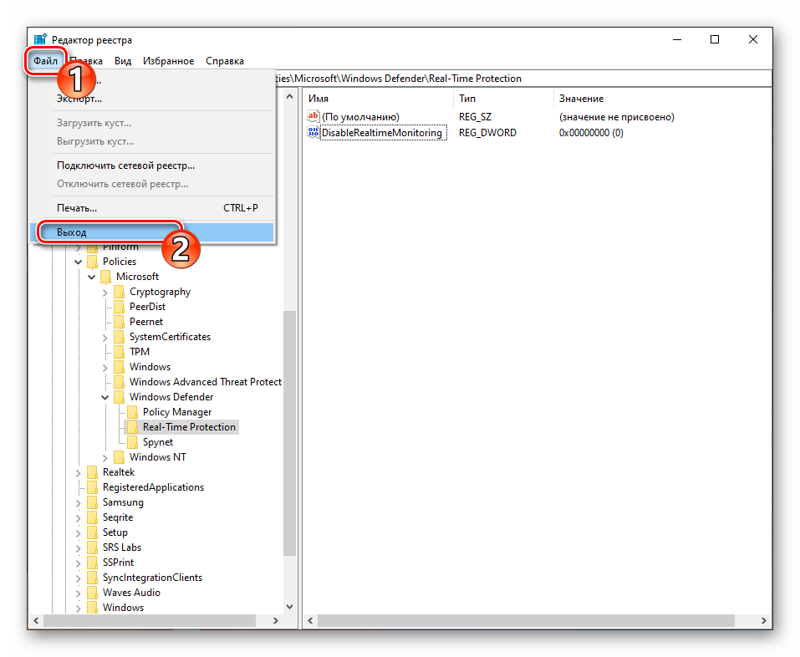Image resolution: width=800 pixels, height=657 pixels.
Task: Click the SystemCertificates folder icon
Action: click(x=119, y=337)
